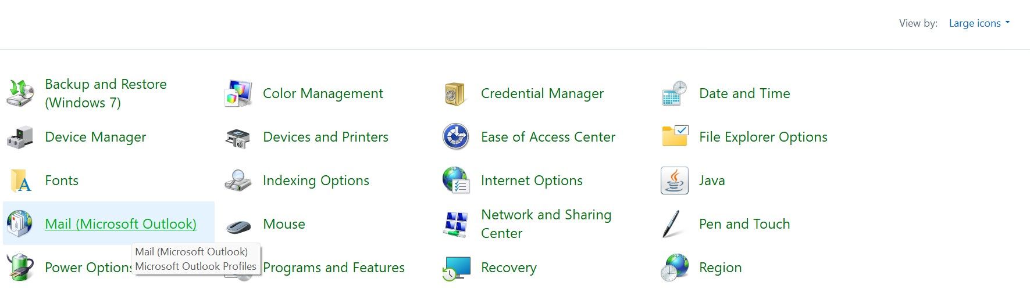Click the Region link

coord(720,268)
